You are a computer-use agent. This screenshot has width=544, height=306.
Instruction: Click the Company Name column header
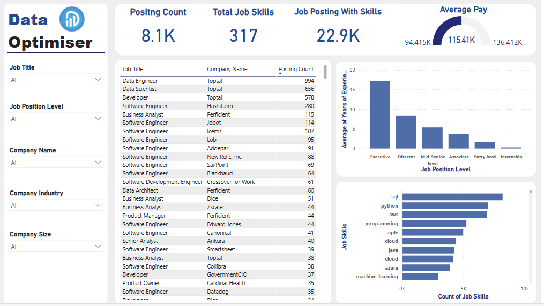click(x=227, y=69)
